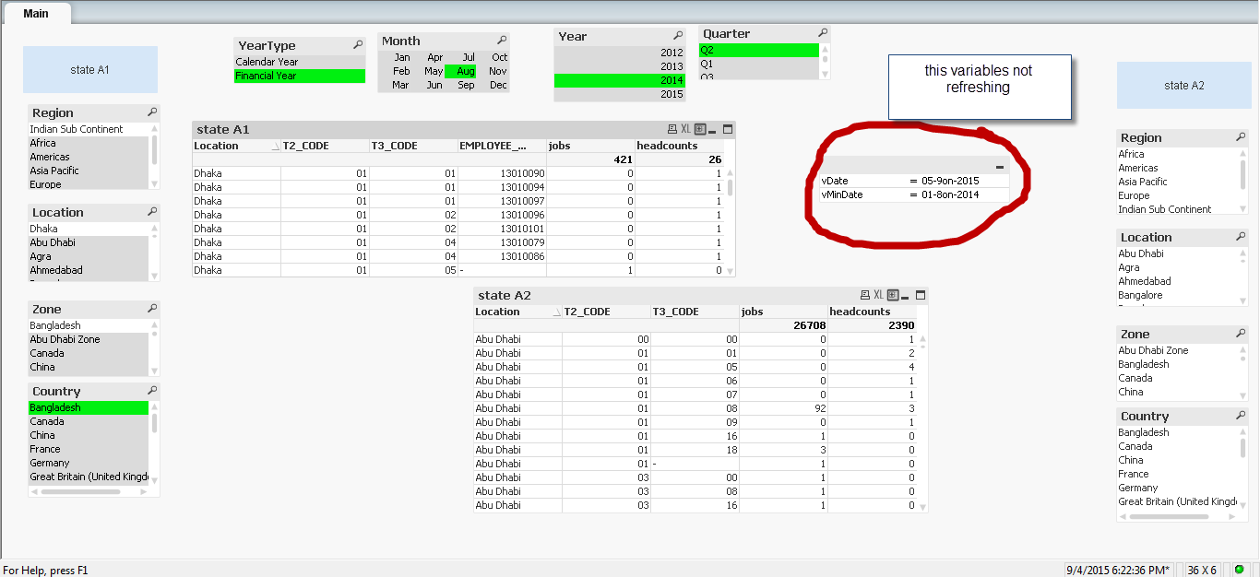Screen dimensions: 1260x577
Task: Maximize the state A1 table object
Action: 728,129
